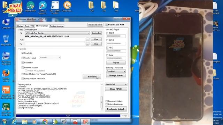Uncheck the Read Info checkbox
The height and width of the screenshot is (125, 223).
pyautogui.click(x=23, y=53)
